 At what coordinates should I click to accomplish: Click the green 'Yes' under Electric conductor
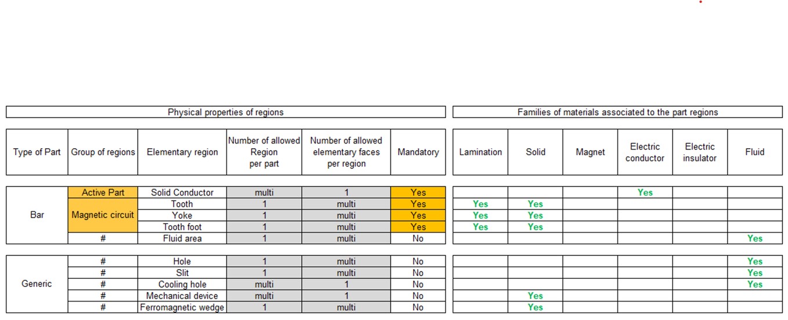click(x=645, y=193)
